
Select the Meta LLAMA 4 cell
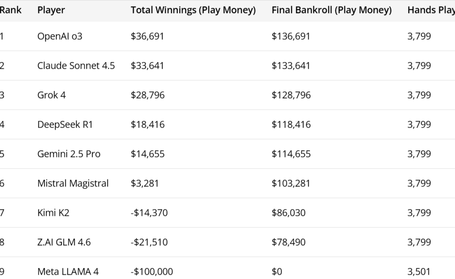point(68,272)
